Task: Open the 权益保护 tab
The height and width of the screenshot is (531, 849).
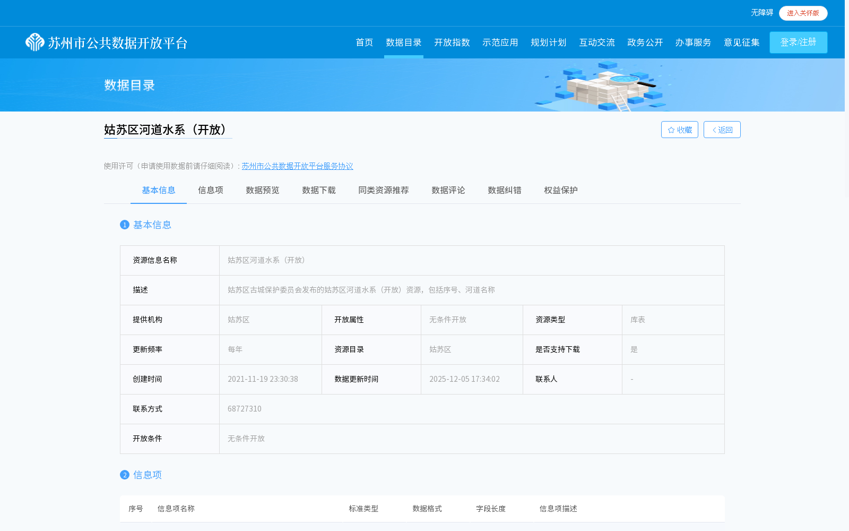Action: click(560, 190)
